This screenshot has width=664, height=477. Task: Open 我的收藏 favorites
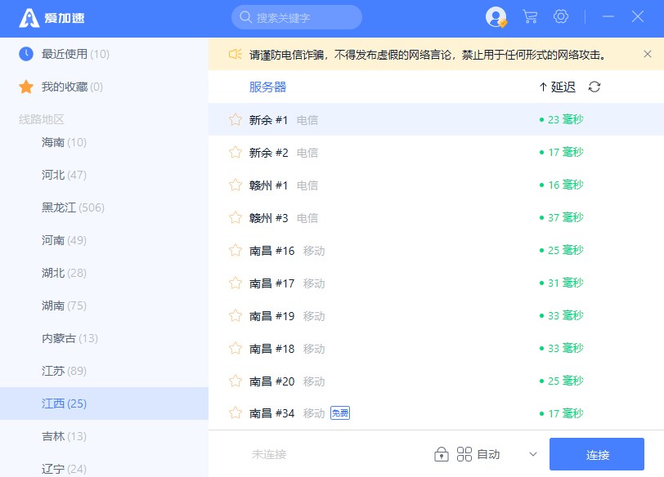[61, 87]
